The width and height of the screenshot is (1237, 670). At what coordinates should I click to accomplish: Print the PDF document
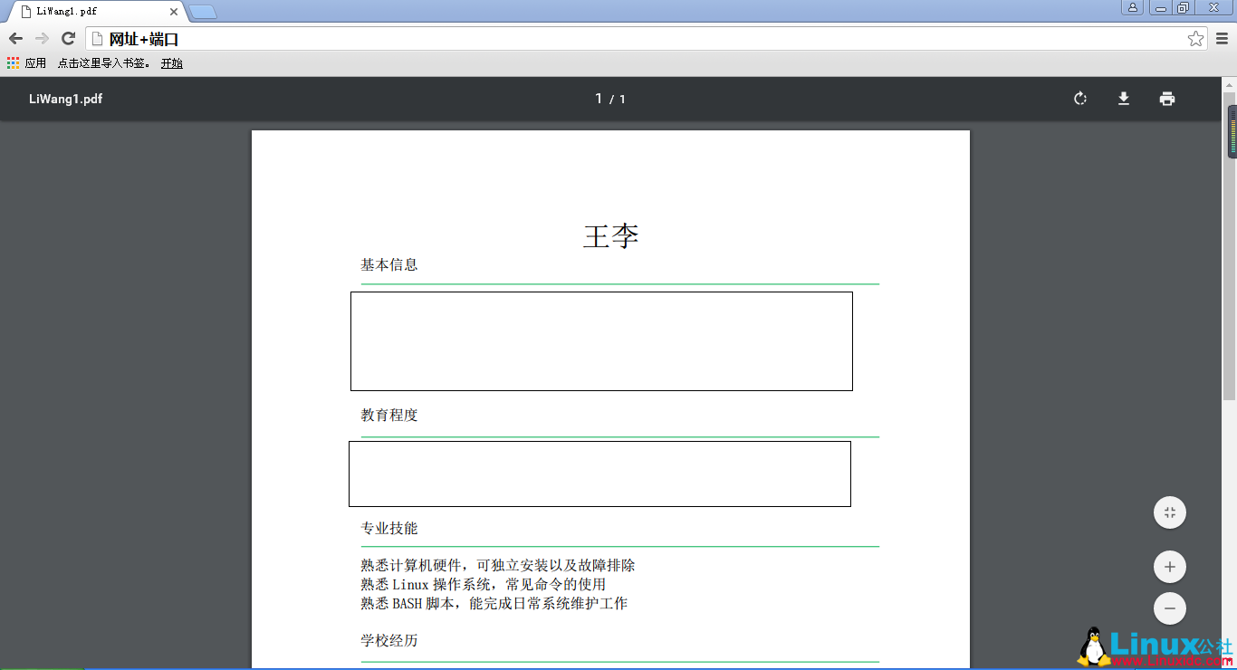(1166, 99)
